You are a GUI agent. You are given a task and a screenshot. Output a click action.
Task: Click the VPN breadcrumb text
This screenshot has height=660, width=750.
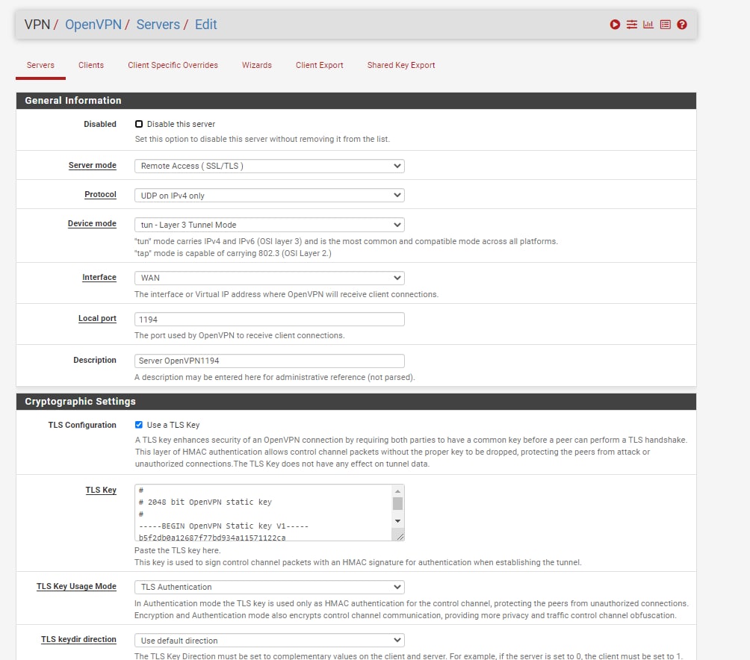(x=37, y=25)
